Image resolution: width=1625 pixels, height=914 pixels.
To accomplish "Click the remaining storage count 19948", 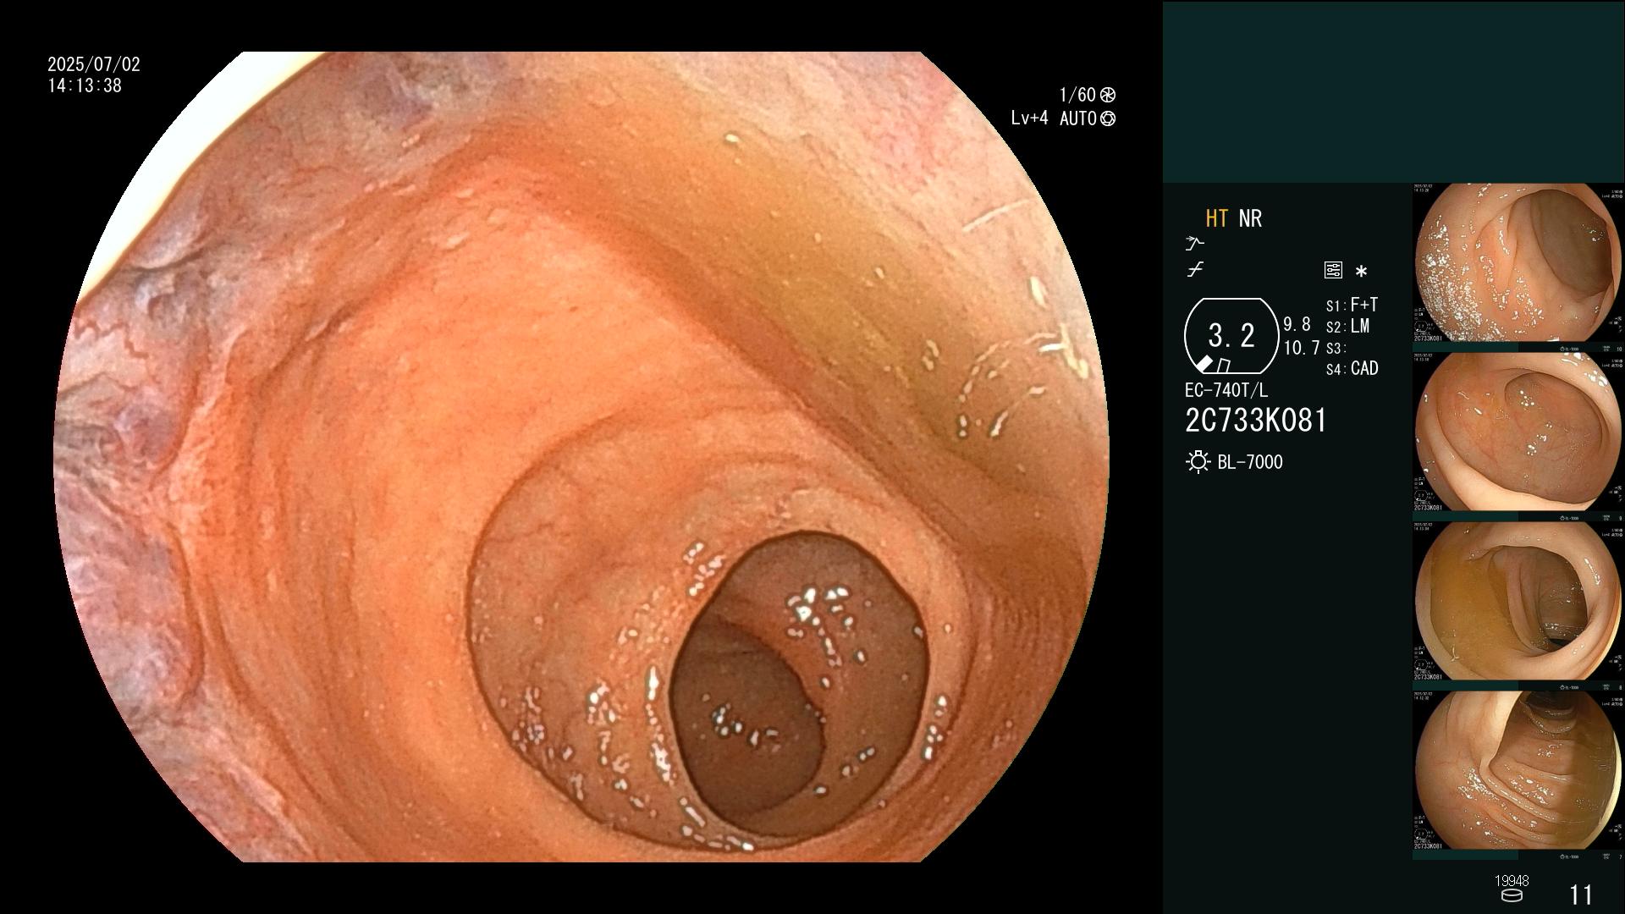I will point(1512,881).
